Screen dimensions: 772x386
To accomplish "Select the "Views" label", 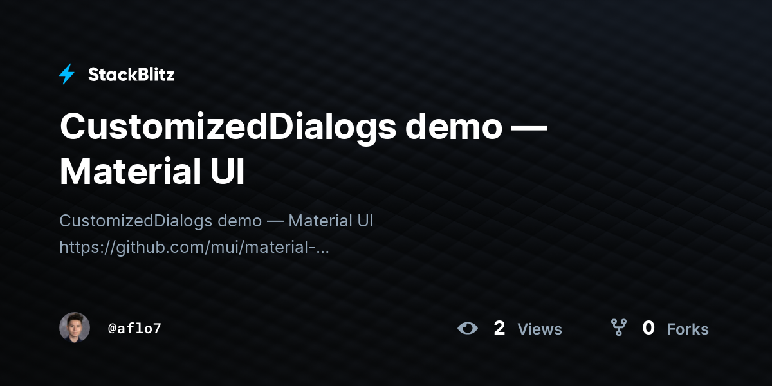I will pyautogui.click(x=540, y=329).
